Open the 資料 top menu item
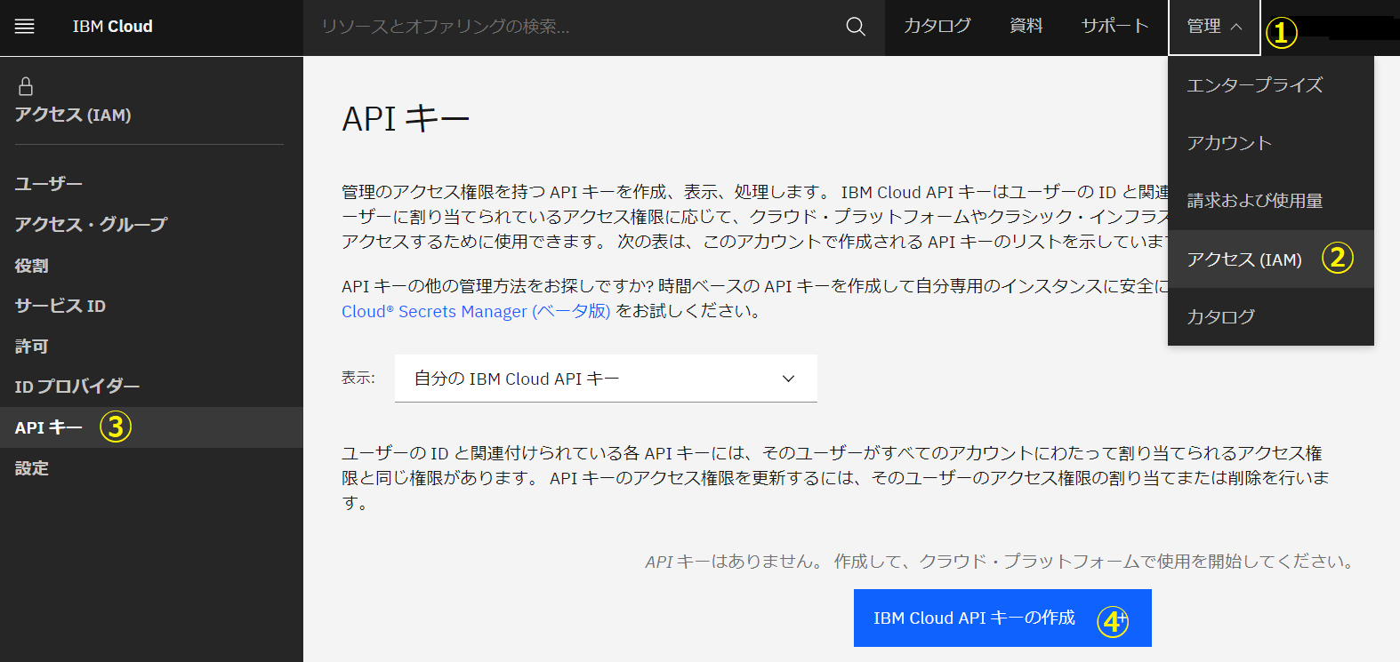Screen dimensions: 1400x662 pyautogui.click(x=1026, y=27)
